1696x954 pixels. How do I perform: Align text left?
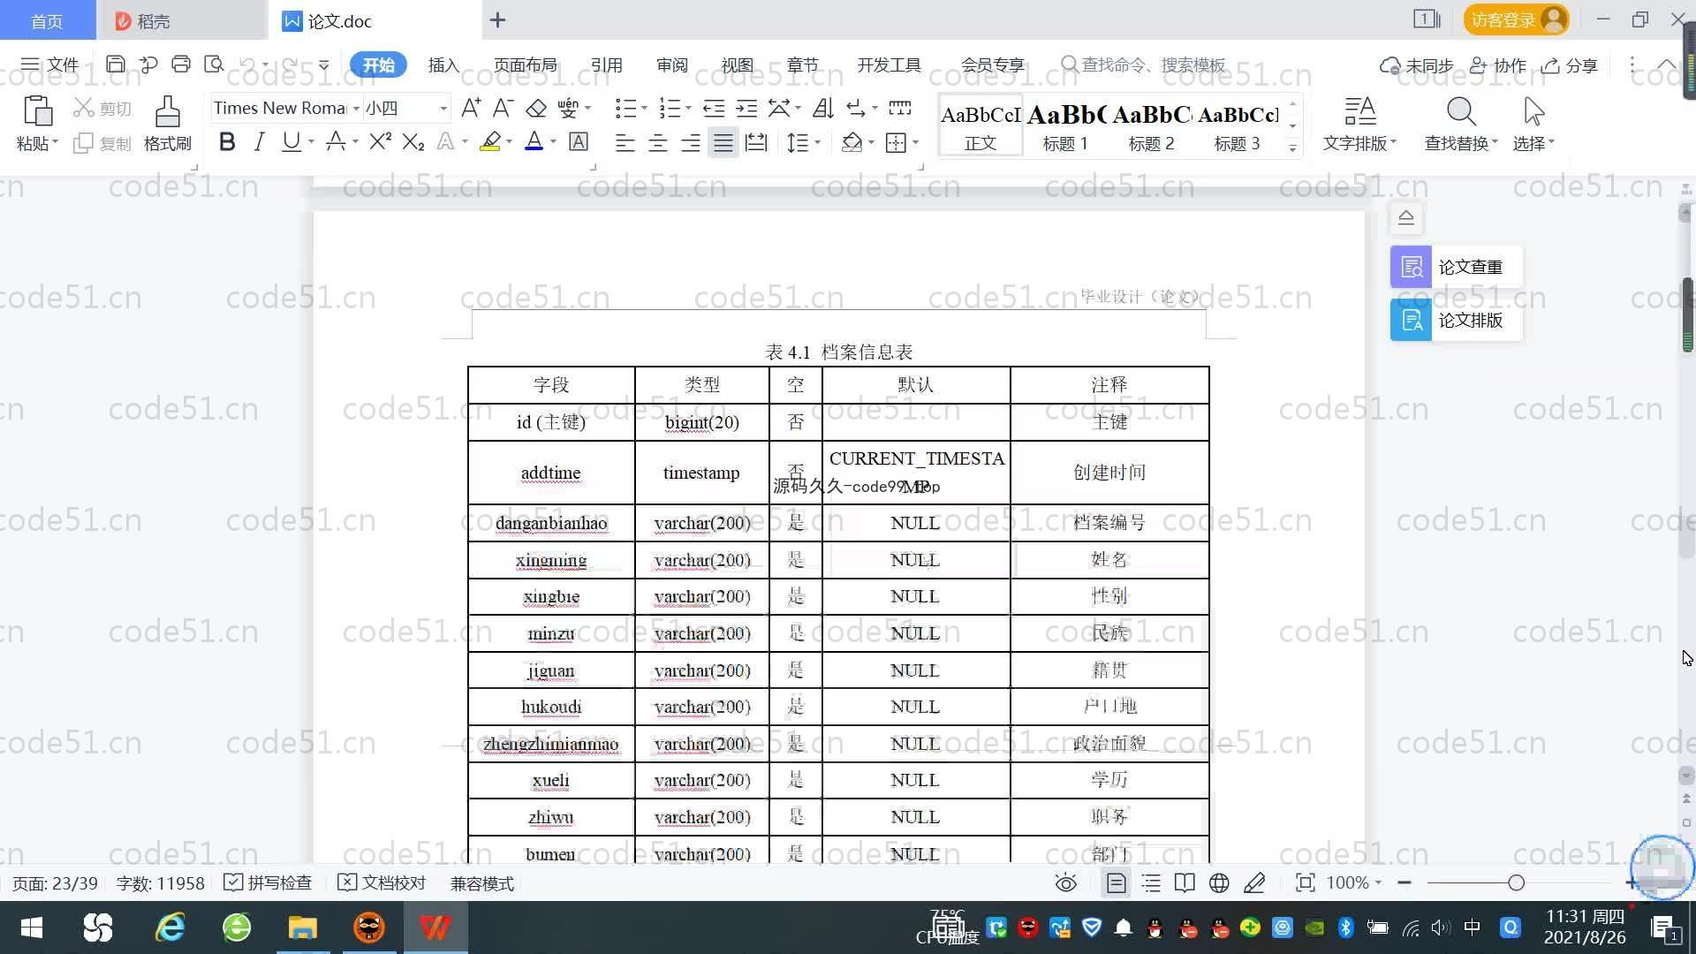pos(625,142)
